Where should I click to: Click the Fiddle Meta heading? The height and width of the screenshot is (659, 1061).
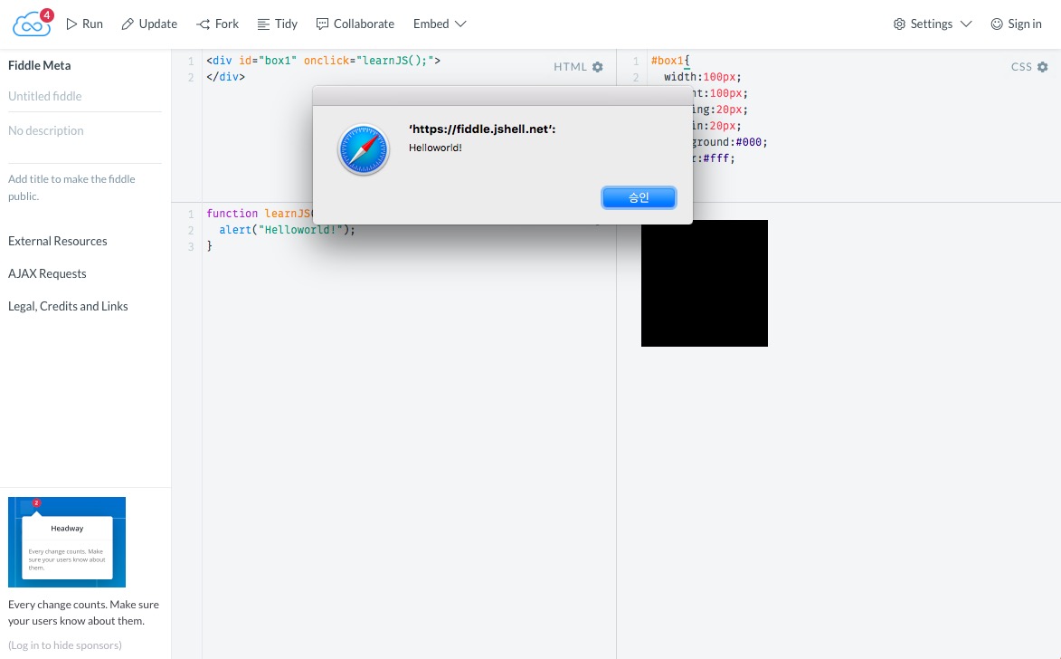tap(39, 66)
